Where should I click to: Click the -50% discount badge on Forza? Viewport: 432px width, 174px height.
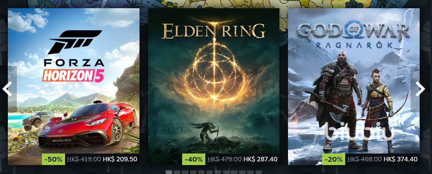(x=53, y=159)
